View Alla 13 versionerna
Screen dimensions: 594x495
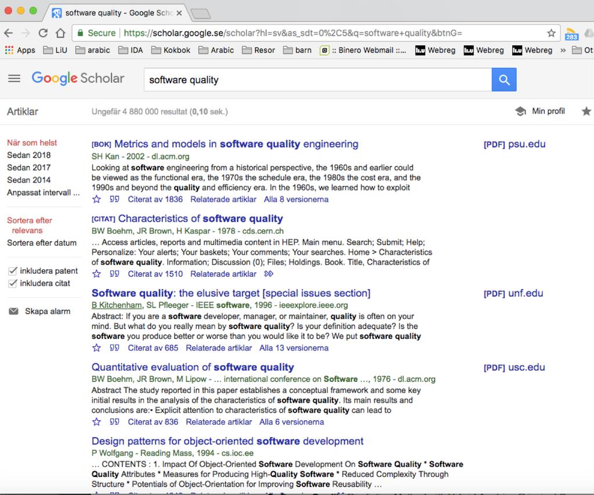294,348
